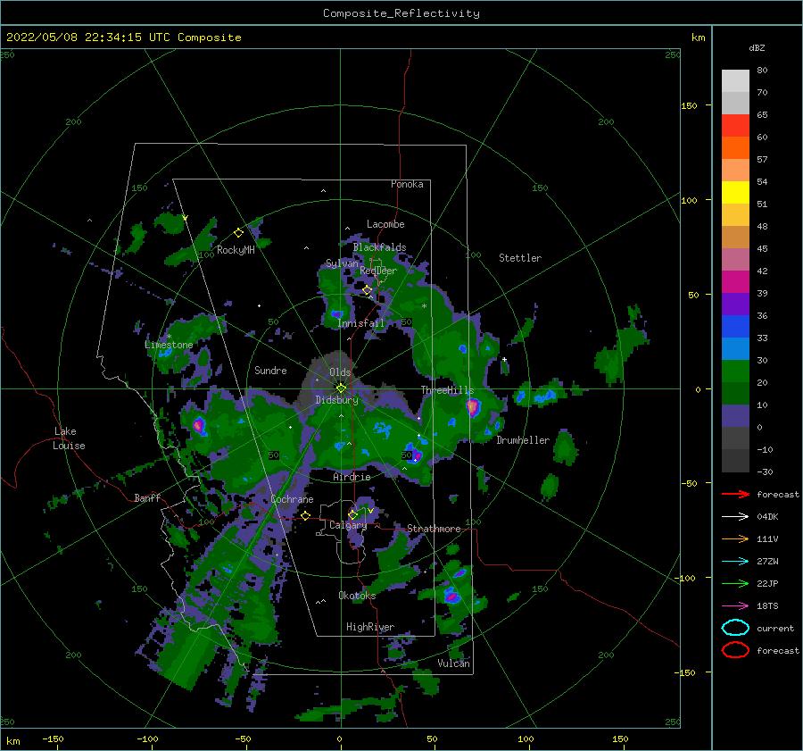This screenshot has width=803, height=751.
Task: Click the yellow diamond marker above the Calgary label
Action: 352,514
